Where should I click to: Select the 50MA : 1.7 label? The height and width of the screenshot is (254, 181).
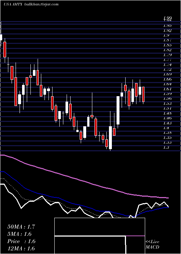click(21, 227)
